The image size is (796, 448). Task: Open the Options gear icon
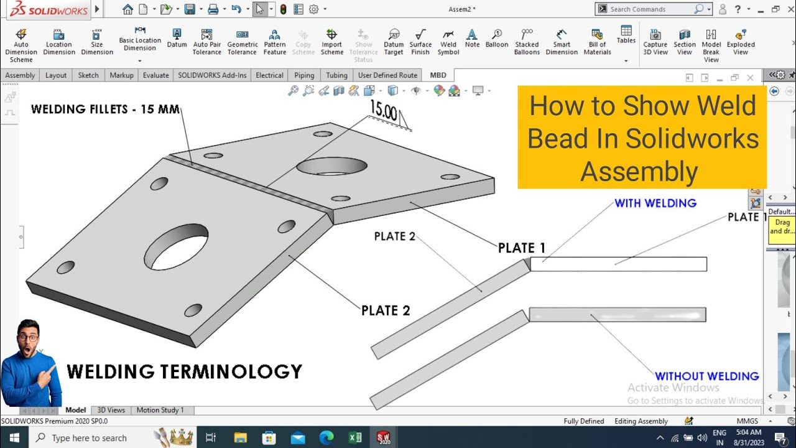[x=313, y=9]
